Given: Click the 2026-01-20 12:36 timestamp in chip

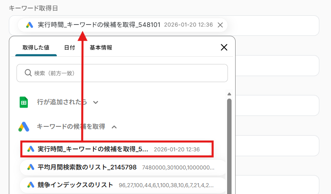Looking at the screenshot, I should pyautogui.click(x=188, y=25).
